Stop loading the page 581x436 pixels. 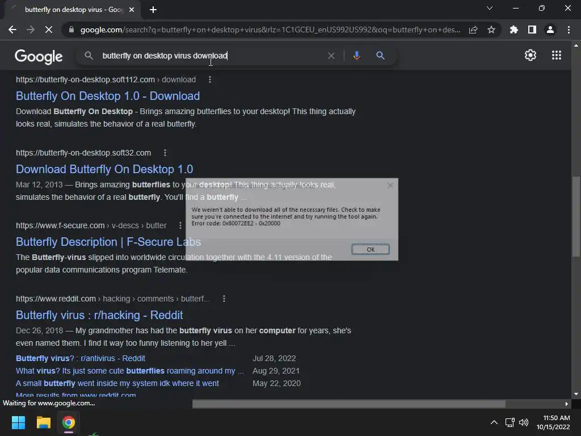pyautogui.click(x=49, y=30)
